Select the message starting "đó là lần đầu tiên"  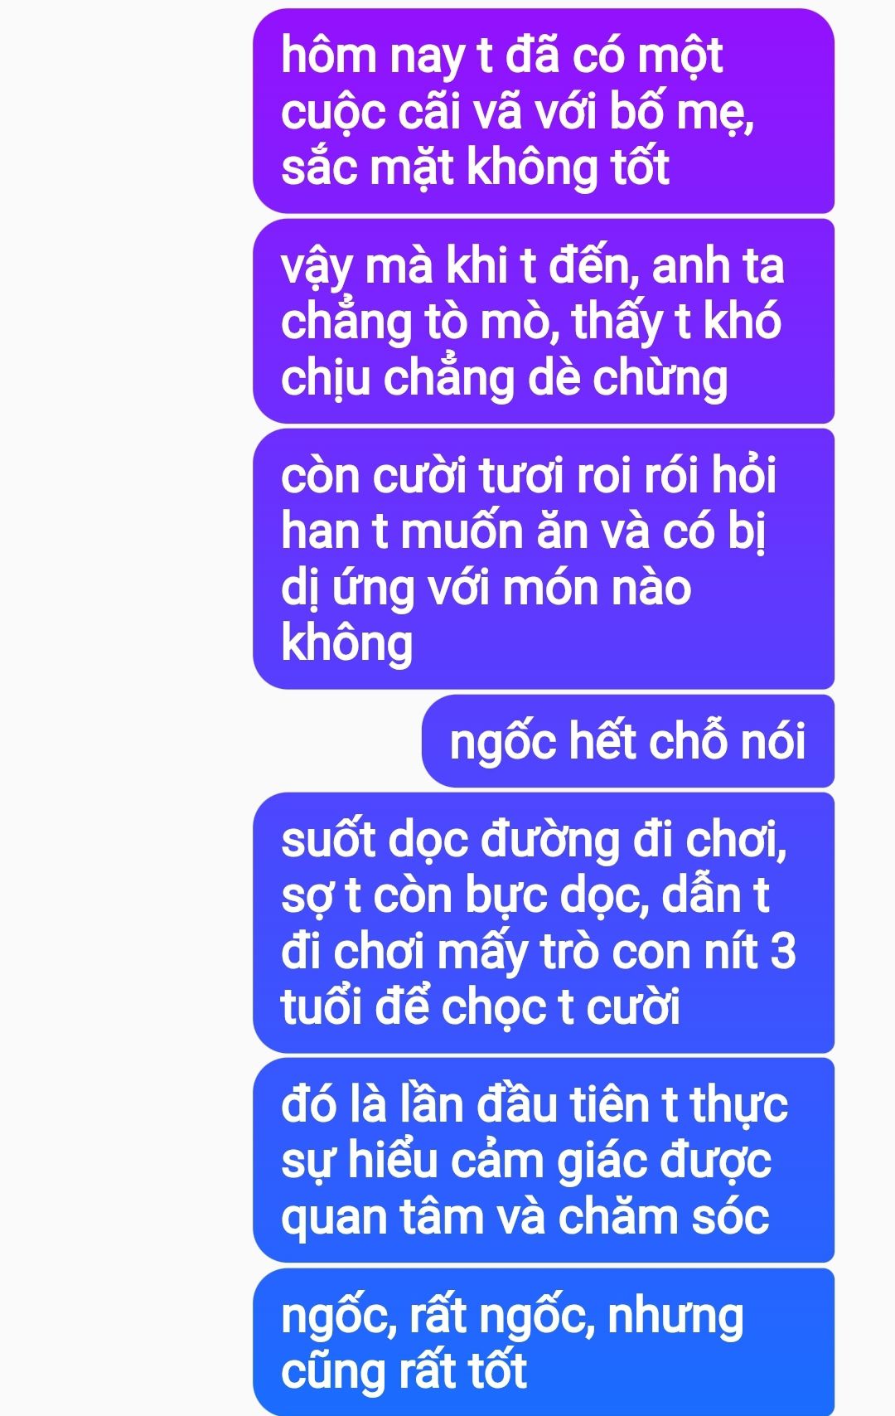click(544, 1160)
